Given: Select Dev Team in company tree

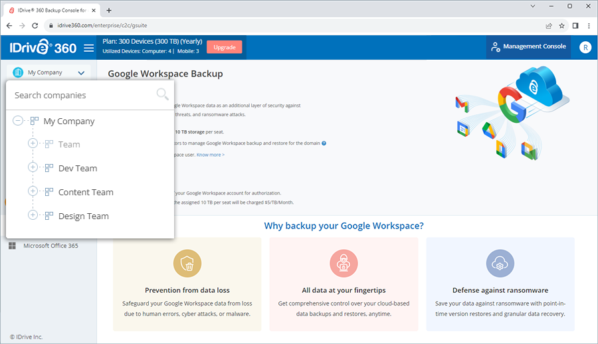Looking at the screenshot, I should click(x=78, y=168).
